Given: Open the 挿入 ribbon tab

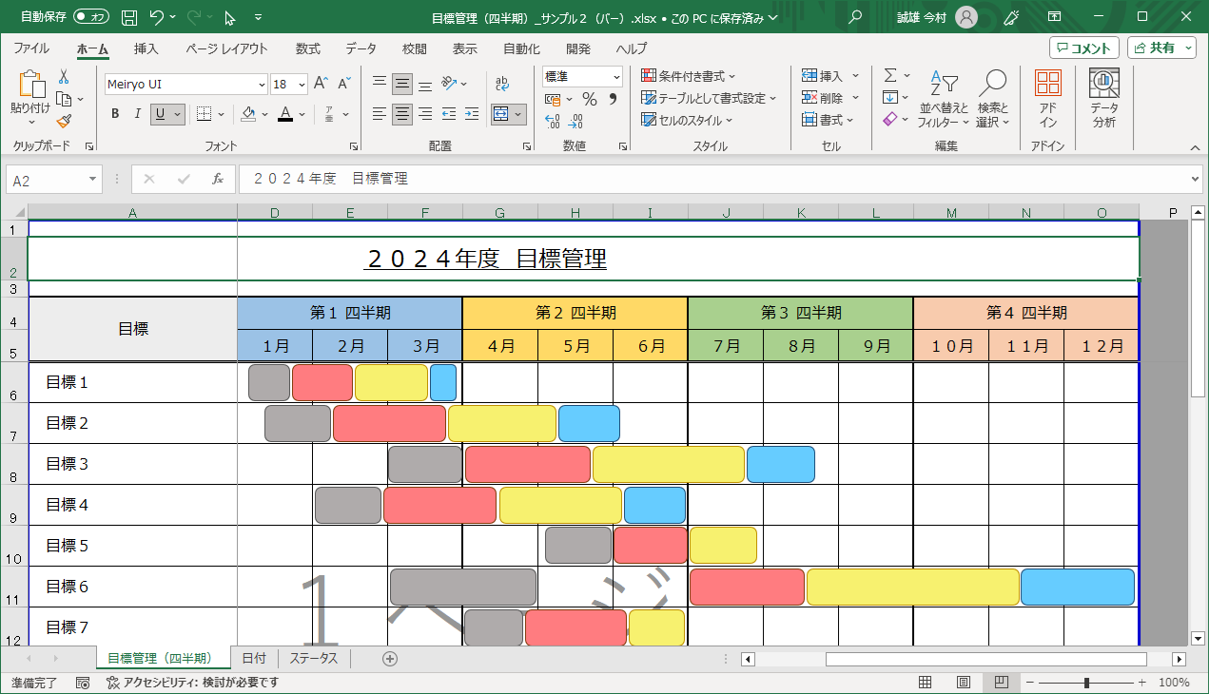Looking at the screenshot, I should pyautogui.click(x=146, y=48).
